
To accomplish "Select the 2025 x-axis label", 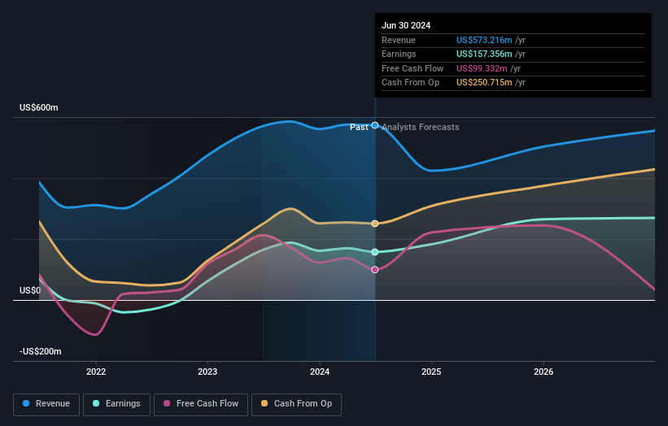I will click(x=431, y=372).
